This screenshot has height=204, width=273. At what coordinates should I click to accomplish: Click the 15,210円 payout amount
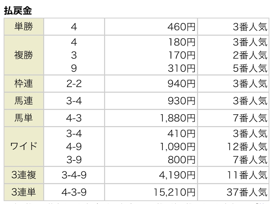[x=175, y=192]
